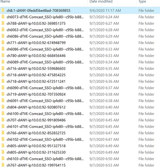
Task: Sort by the Date modified column header
Action: pyautogui.click(x=101, y=1)
